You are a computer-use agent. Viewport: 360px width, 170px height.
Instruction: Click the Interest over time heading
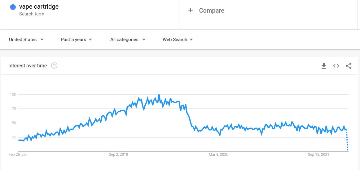point(28,66)
